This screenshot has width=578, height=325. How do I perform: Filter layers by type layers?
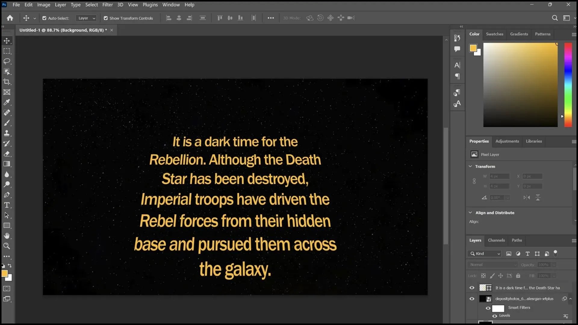(x=527, y=254)
